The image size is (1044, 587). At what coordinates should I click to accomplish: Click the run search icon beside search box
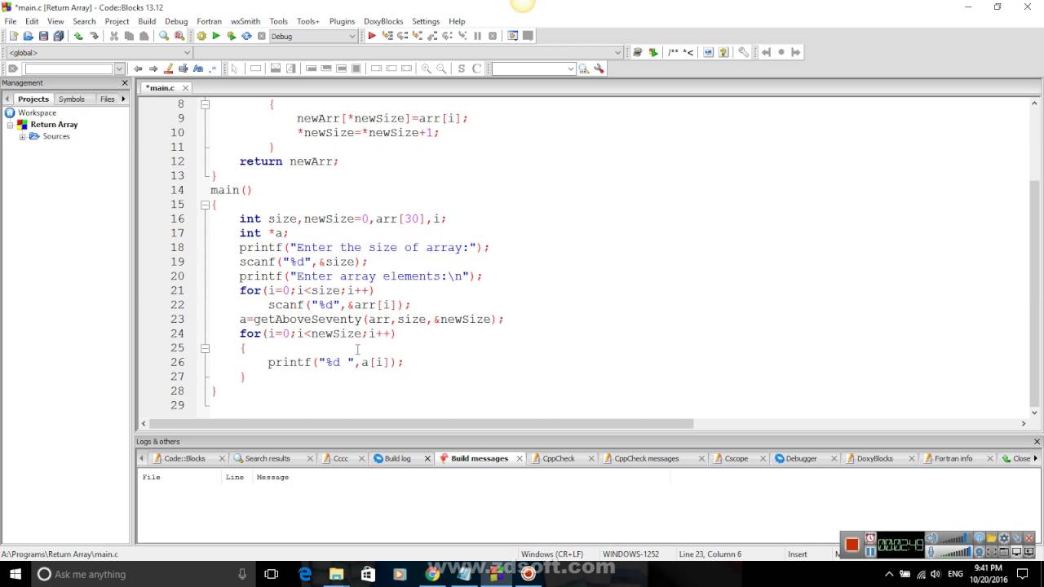[584, 68]
